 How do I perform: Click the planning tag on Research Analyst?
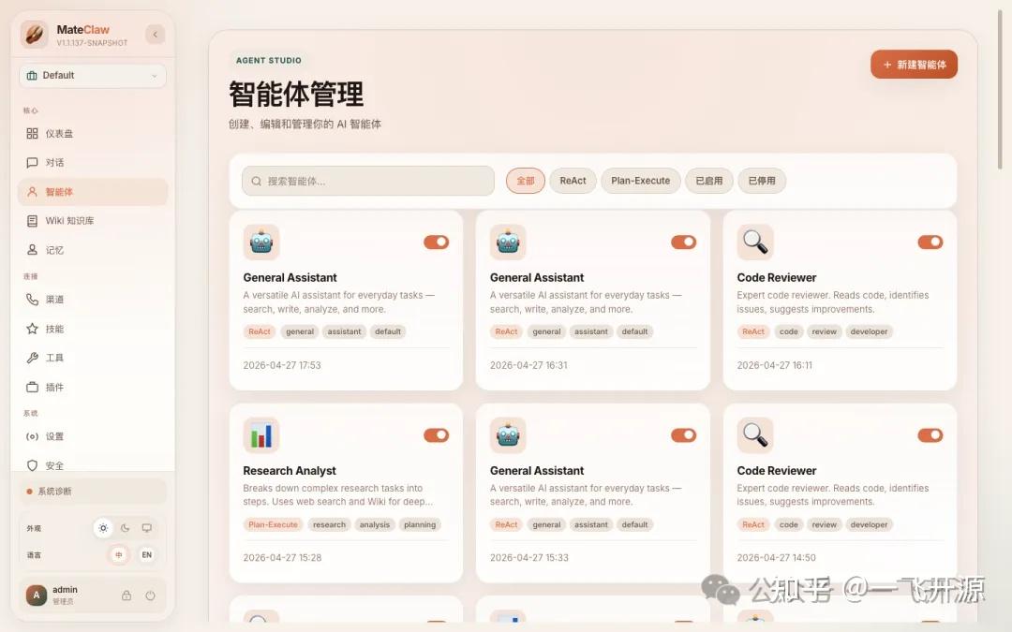(420, 525)
